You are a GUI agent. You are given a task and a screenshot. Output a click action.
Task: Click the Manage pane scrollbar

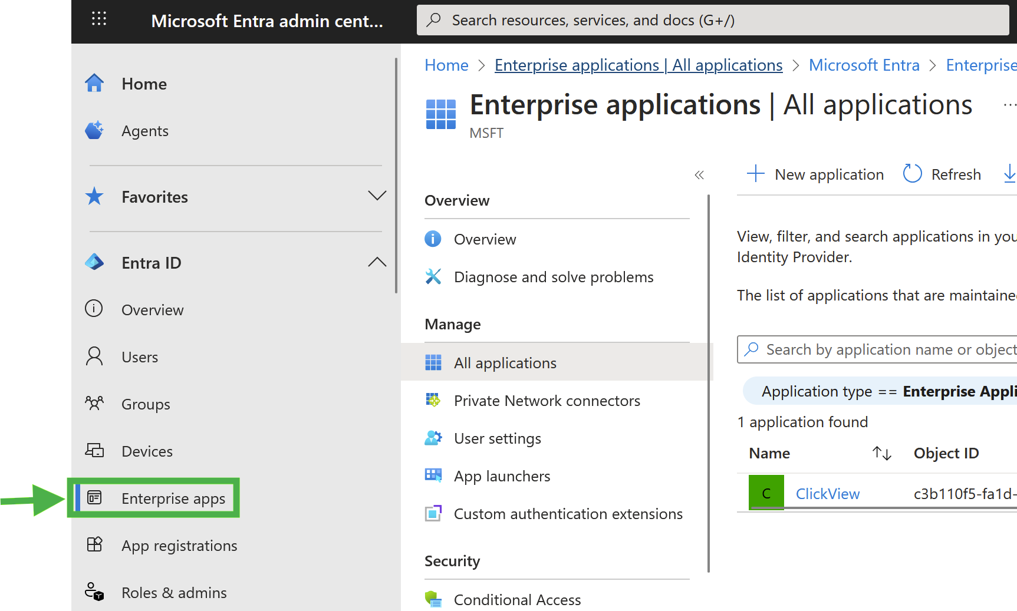pyautogui.click(x=709, y=383)
